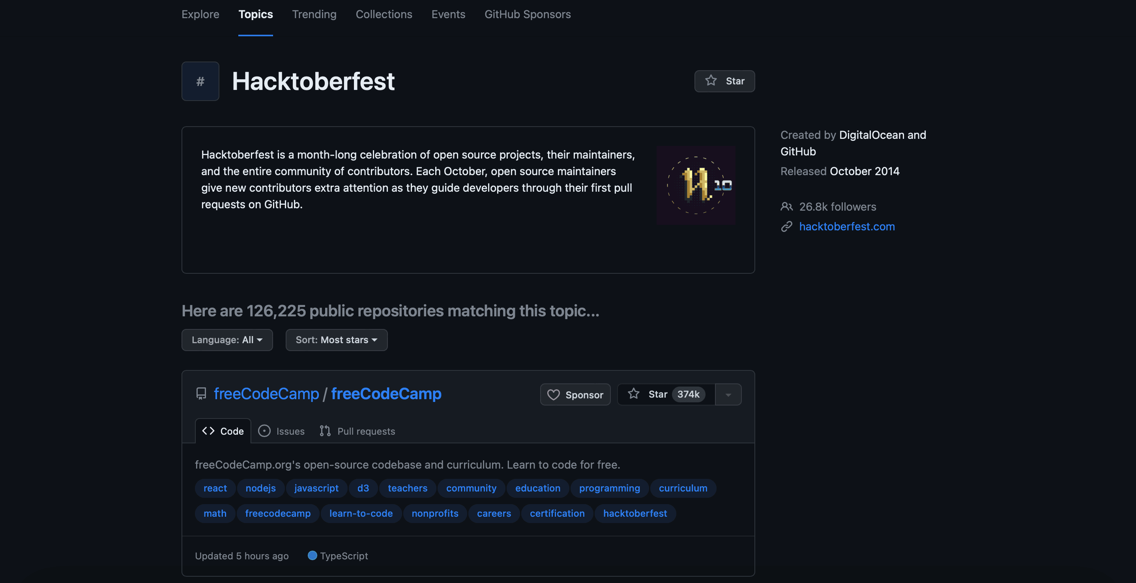
Task: Expand the star lists dropdown arrow
Action: 728,395
